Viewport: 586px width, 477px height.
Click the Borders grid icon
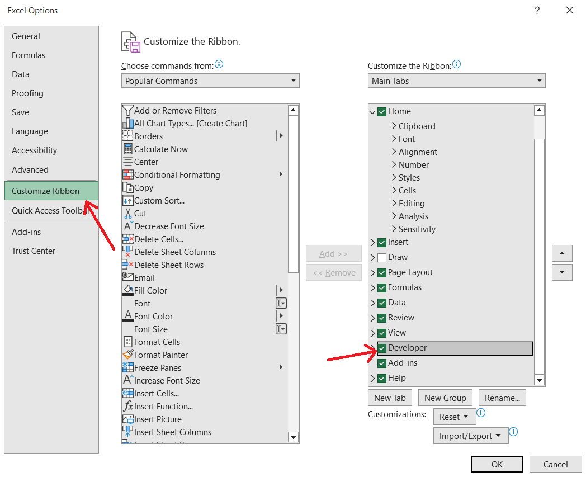point(128,136)
